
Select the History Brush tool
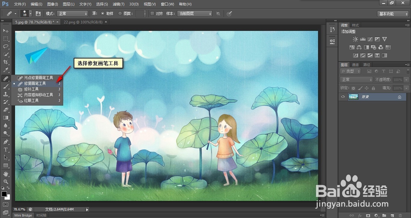(x=5, y=102)
